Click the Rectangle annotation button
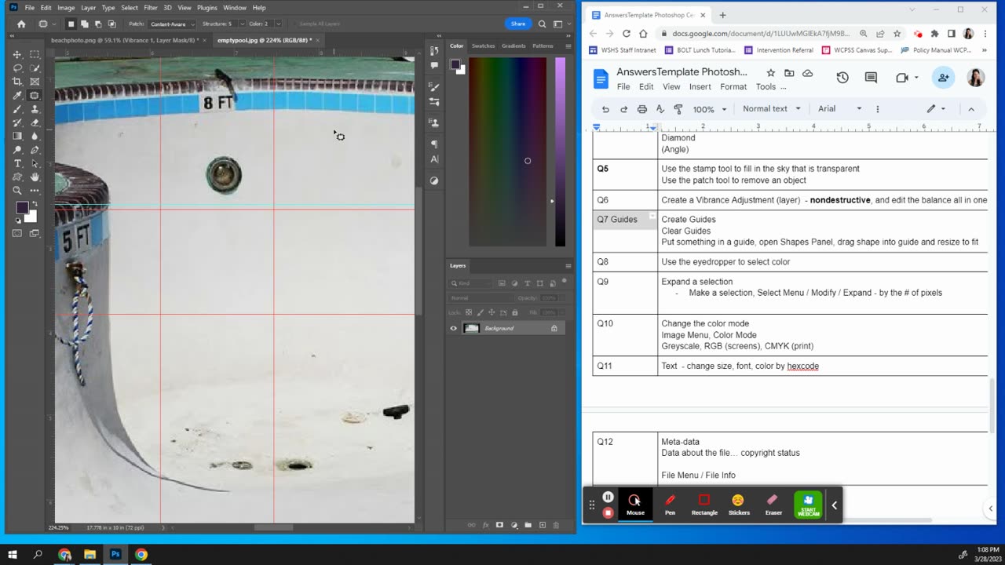Screen dimensions: 1005x565 [704, 505]
